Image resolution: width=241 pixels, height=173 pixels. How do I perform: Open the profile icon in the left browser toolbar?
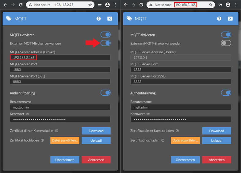click(x=107, y=5)
